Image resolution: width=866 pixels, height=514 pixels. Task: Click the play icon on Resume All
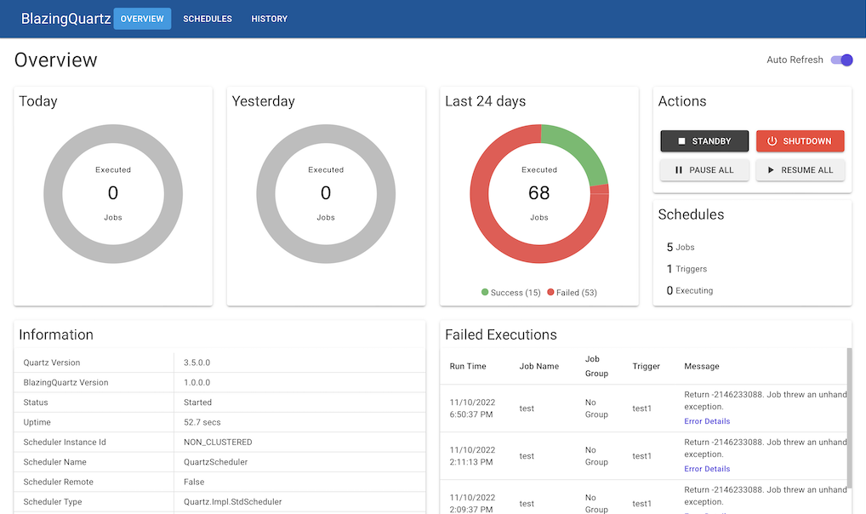771,170
